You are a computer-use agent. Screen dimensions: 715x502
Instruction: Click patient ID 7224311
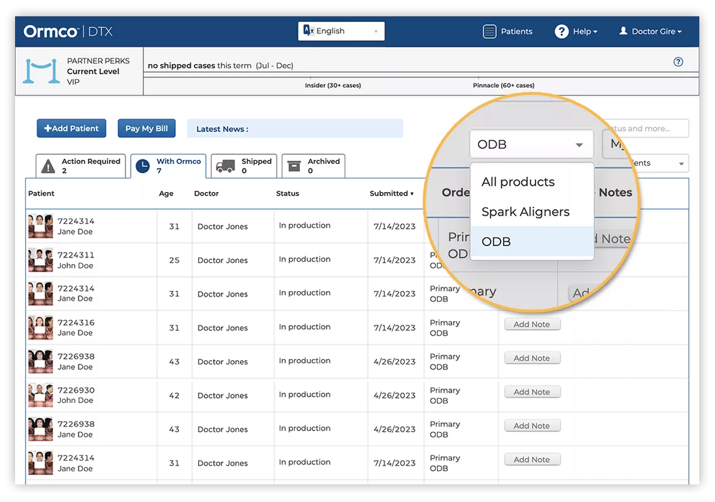[x=76, y=255]
